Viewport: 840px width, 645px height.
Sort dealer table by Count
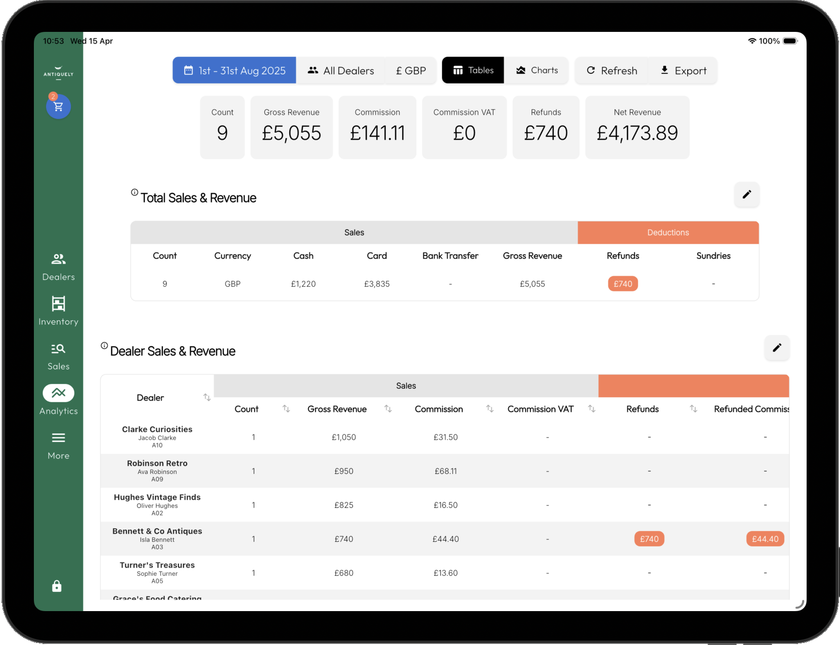pyautogui.click(x=286, y=409)
